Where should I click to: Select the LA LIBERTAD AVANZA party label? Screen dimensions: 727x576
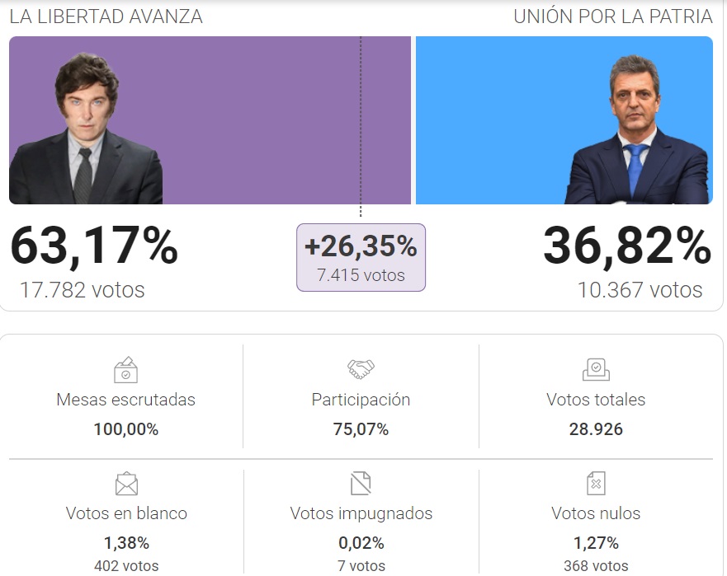point(106,16)
